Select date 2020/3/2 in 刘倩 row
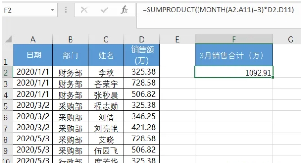The height and width of the screenshot is (163, 301). click(33, 116)
